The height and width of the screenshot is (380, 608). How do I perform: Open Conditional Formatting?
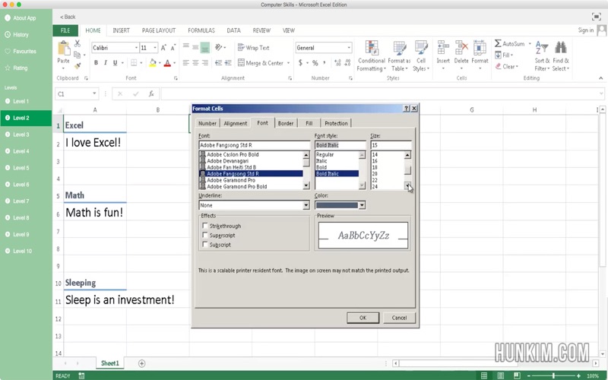(x=372, y=55)
